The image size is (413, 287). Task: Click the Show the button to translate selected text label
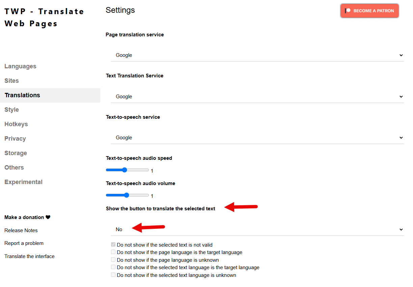(x=161, y=209)
